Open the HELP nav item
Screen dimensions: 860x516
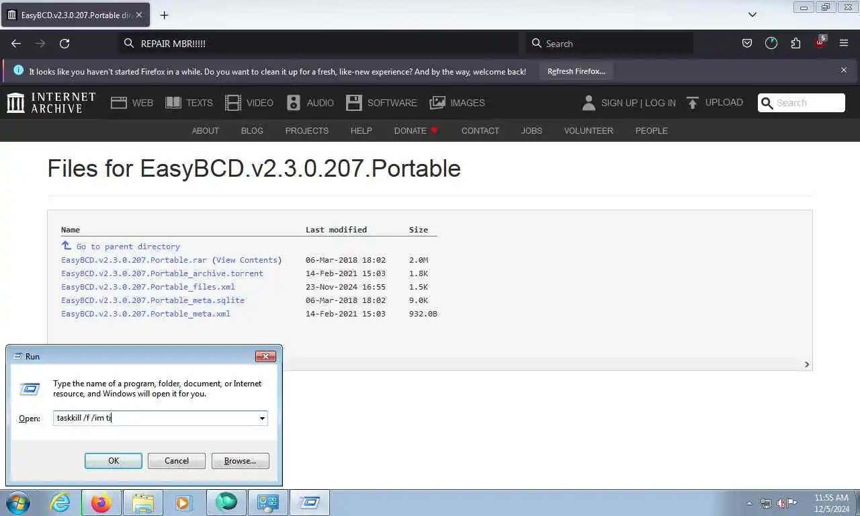[361, 130]
